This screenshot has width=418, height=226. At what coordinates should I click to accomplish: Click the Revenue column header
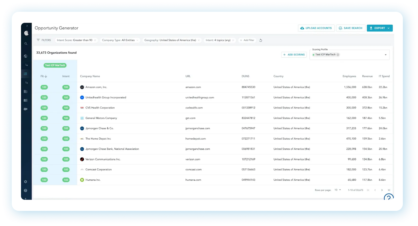pos(367,76)
